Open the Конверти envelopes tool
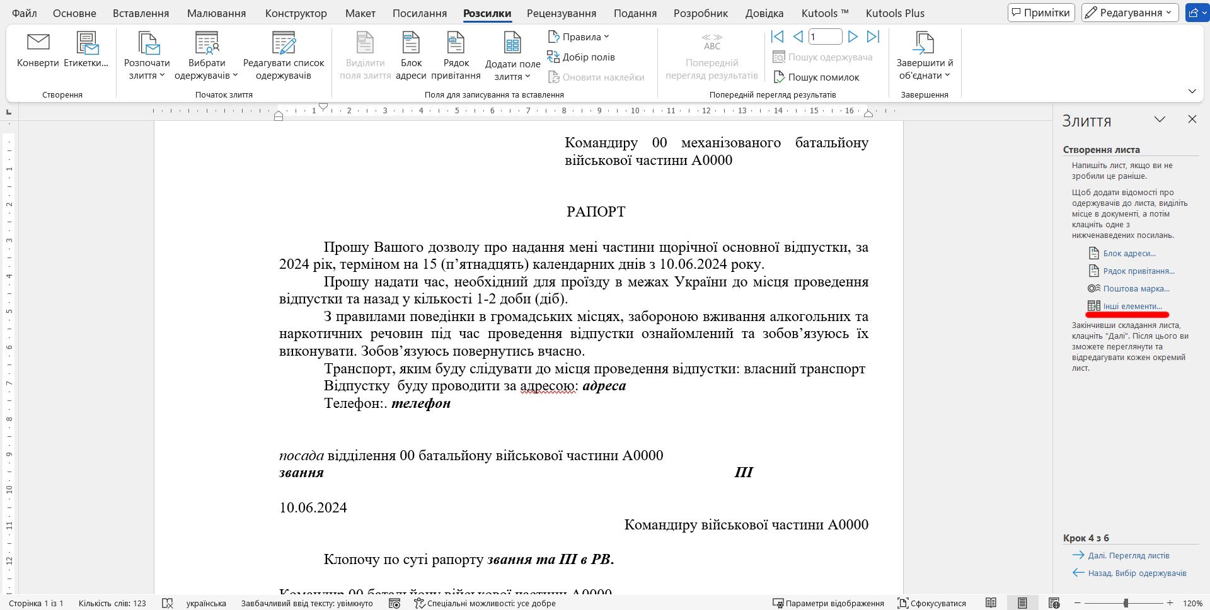Viewport: 1210px width, 610px height. 38,50
